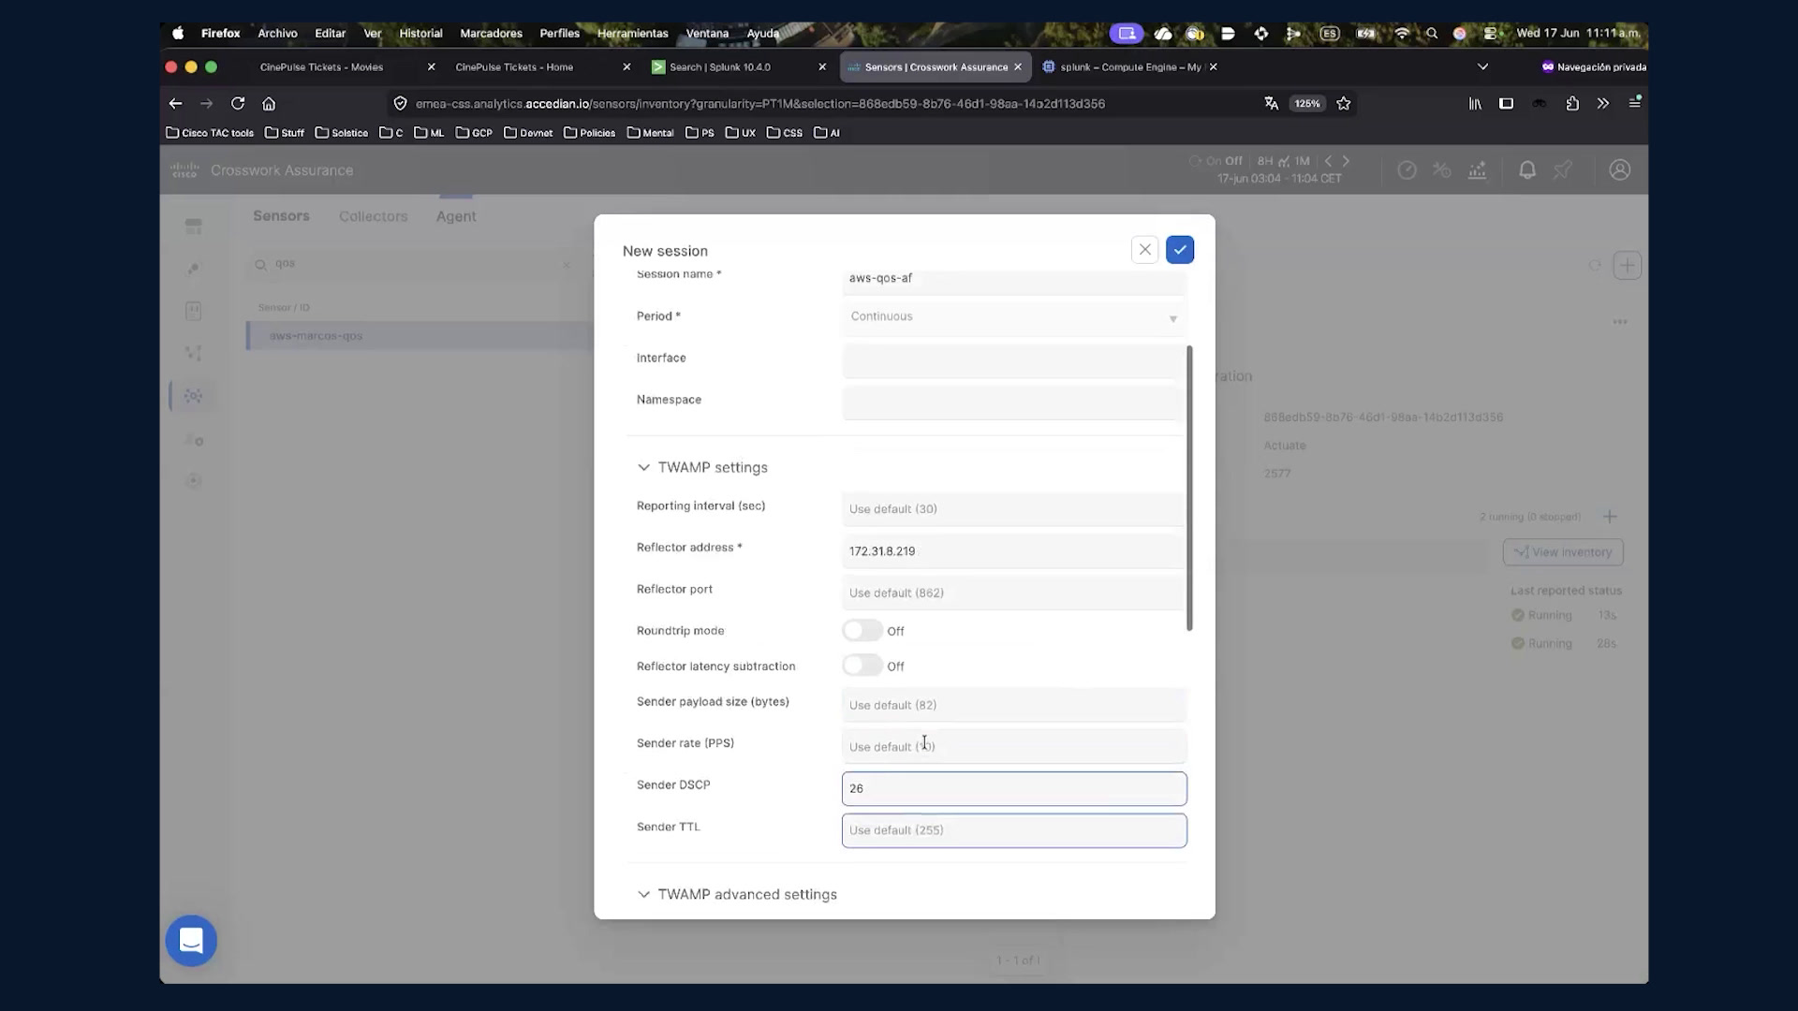Open Firefox library icon
The image size is (1798, 1011).
1475,103
